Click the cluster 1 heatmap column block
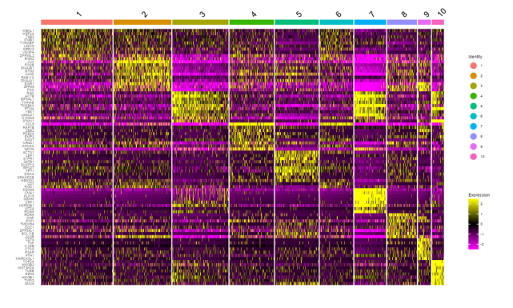Viewport: 513px width, 308px height. [77, 157]
